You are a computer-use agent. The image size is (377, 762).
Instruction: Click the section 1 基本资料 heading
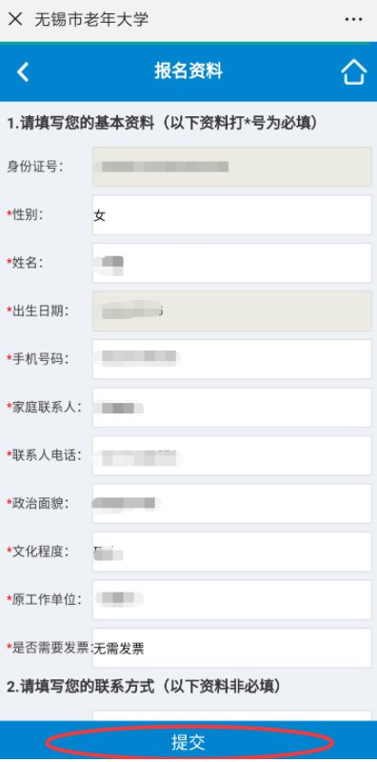(163, 124)
